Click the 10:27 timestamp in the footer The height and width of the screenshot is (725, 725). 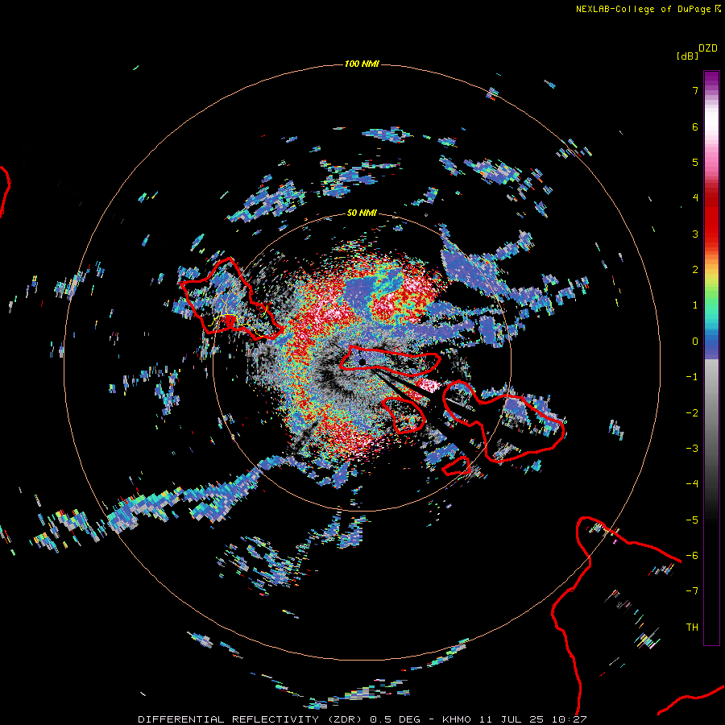(570, 719)
